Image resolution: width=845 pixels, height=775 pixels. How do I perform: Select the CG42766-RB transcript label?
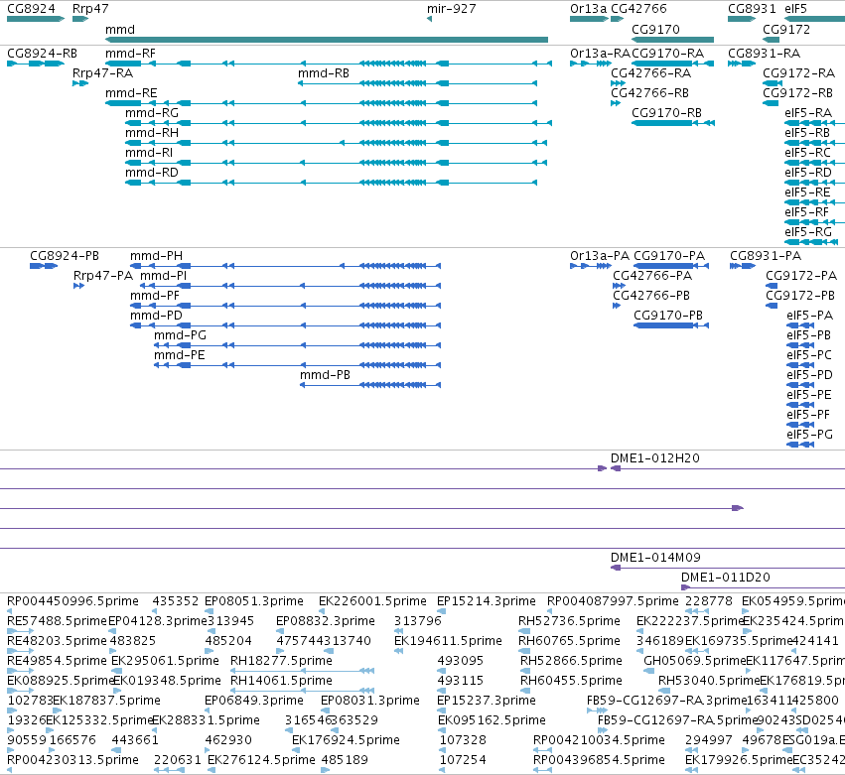(x=649, y=92)
